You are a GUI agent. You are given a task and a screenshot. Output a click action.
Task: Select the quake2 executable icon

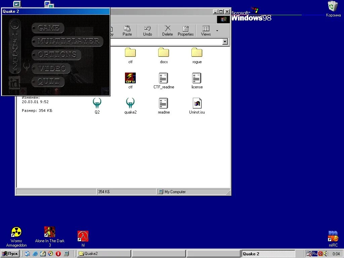click(130, 106)
